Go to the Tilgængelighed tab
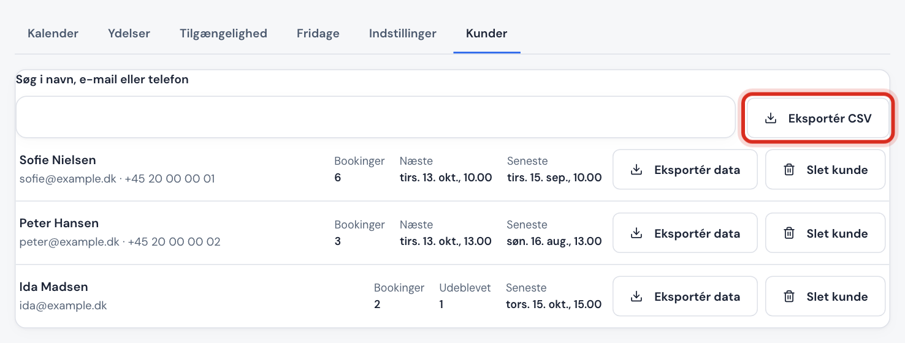The width and height of the screenshot is (905, 343). pyautogui.click(x=223, y=33)
